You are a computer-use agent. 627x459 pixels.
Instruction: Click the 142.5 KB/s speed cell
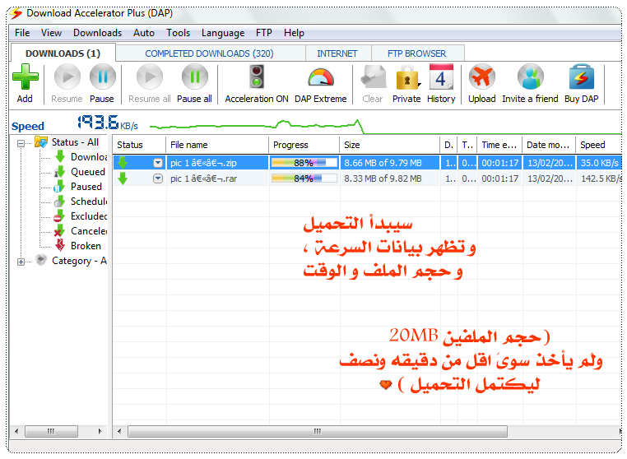click(x=599, y=178)
